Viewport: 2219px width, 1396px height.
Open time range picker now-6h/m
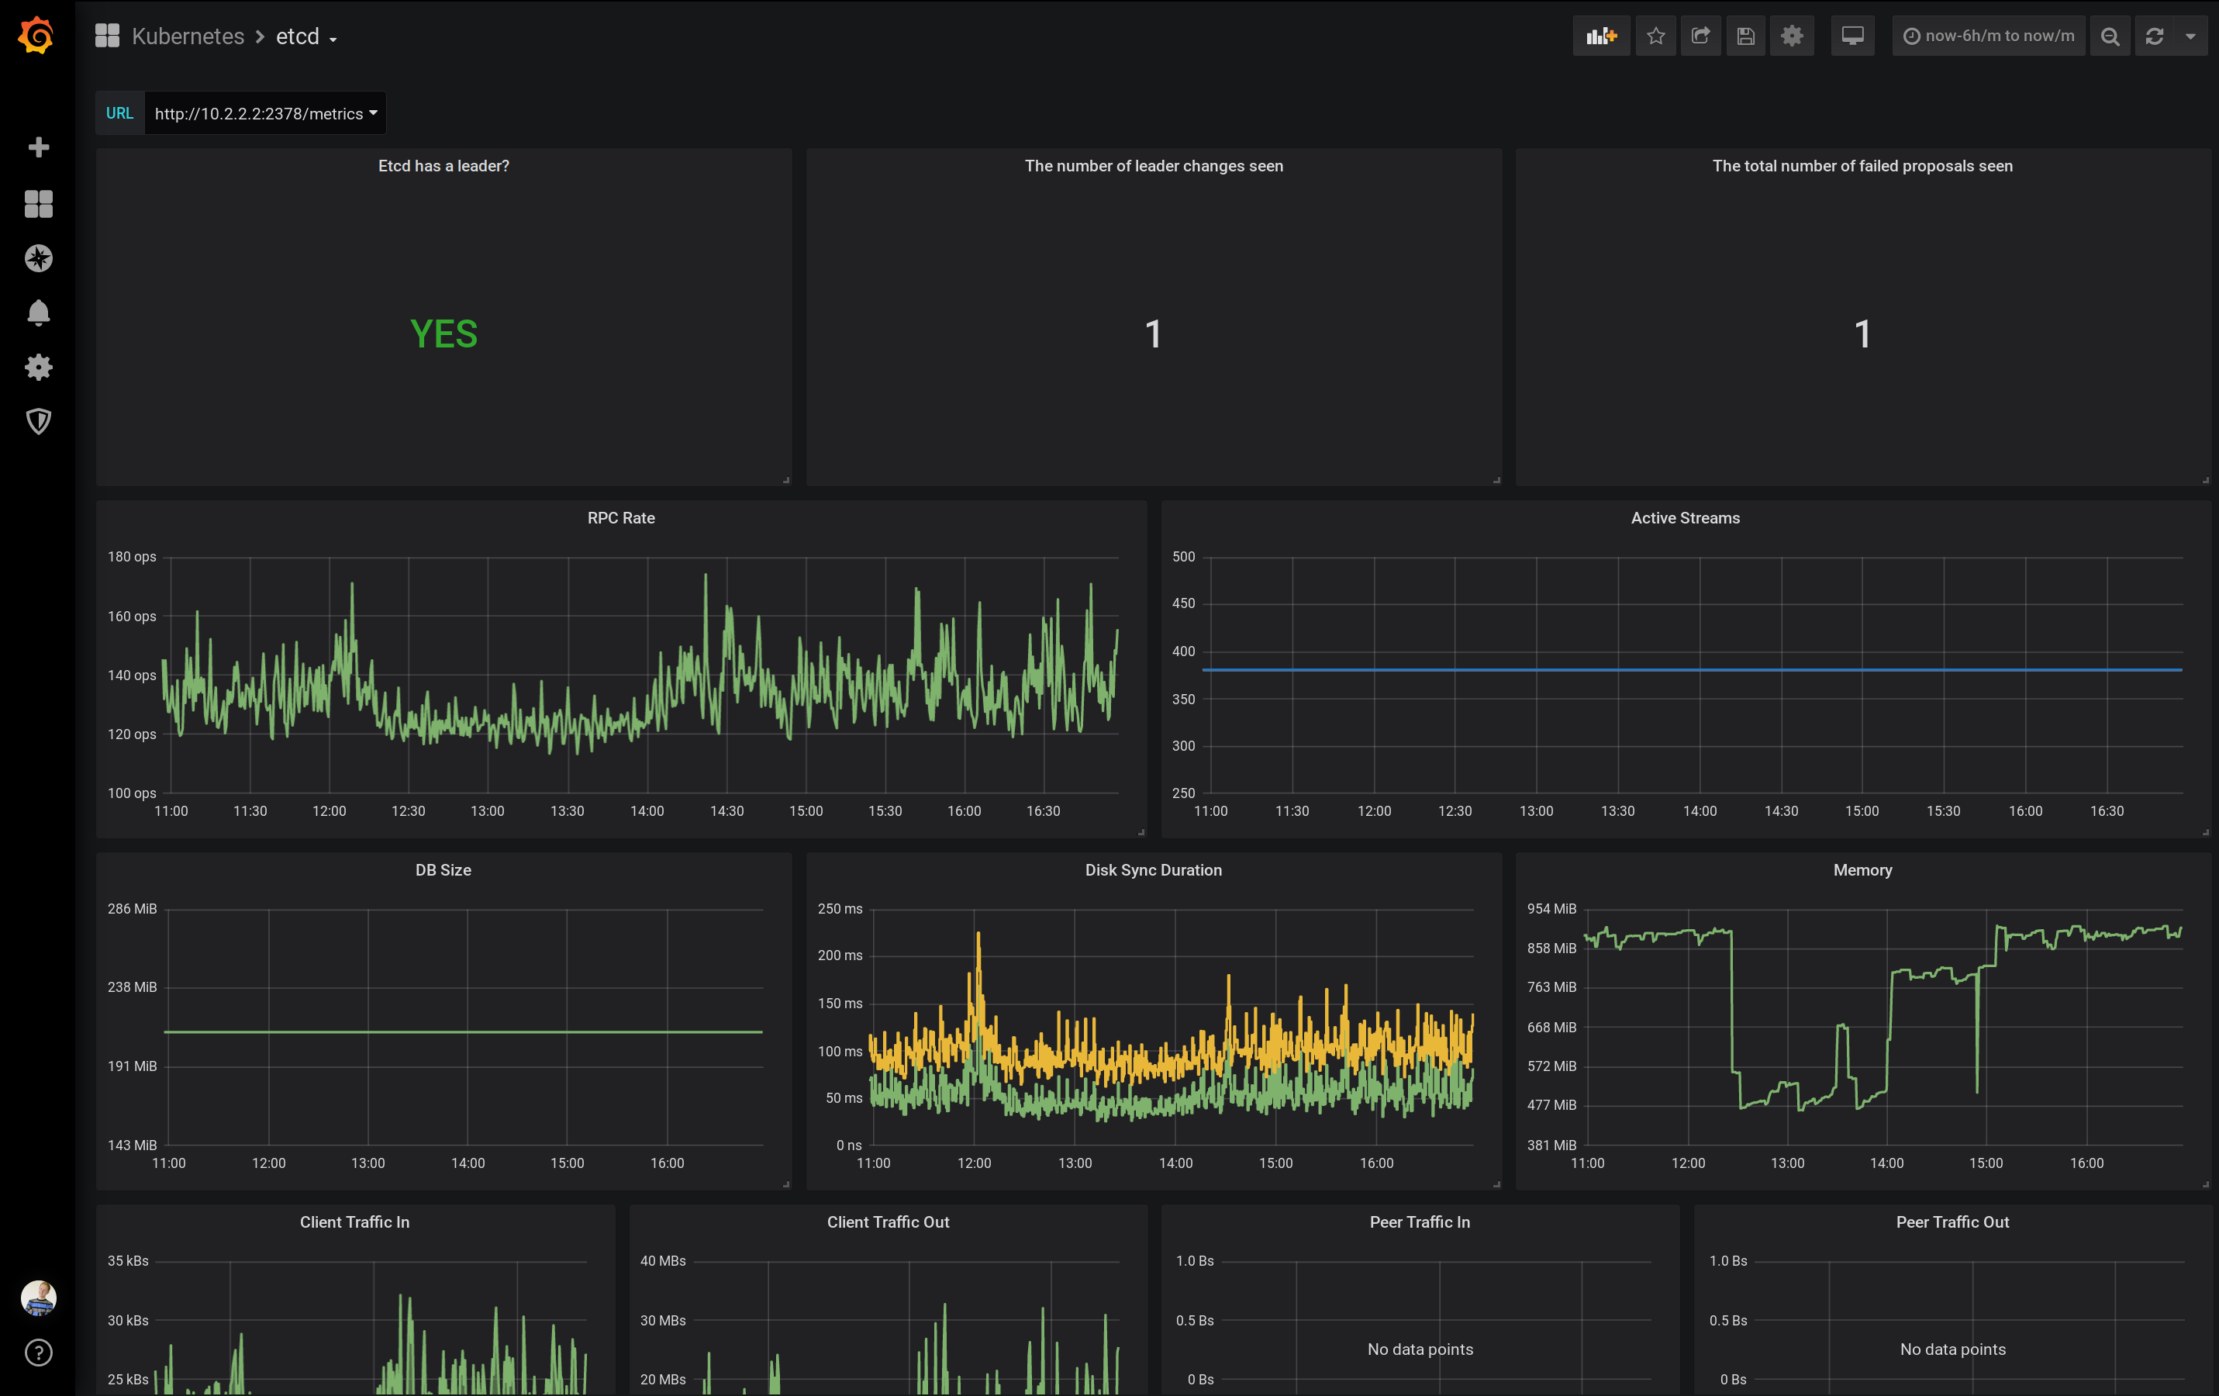point(1989,36)
